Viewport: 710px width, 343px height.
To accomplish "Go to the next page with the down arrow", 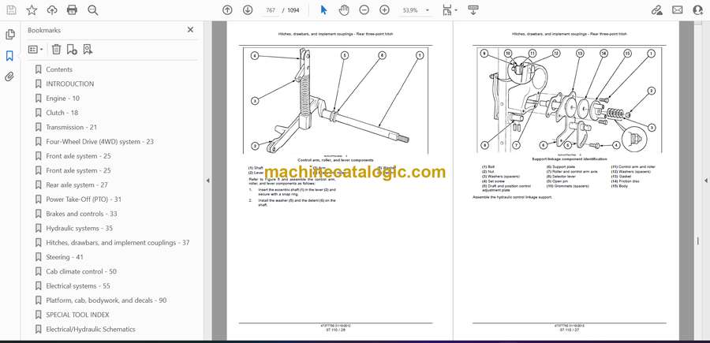I will (248, 10).
